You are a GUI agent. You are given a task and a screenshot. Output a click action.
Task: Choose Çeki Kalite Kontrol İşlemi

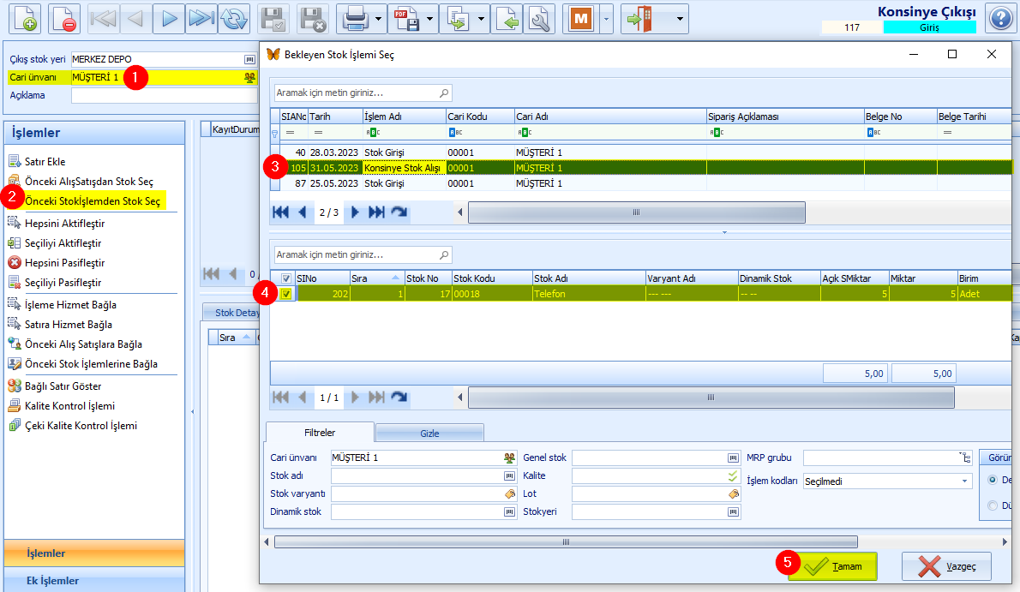[81, 426]
